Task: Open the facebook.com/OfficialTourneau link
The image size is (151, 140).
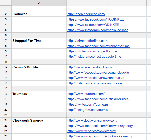Action: tap(99, 99)
